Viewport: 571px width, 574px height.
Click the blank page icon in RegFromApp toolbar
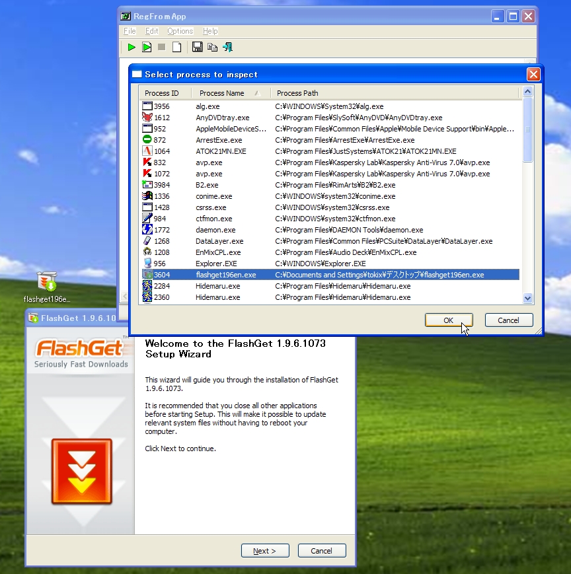(176, 47)
